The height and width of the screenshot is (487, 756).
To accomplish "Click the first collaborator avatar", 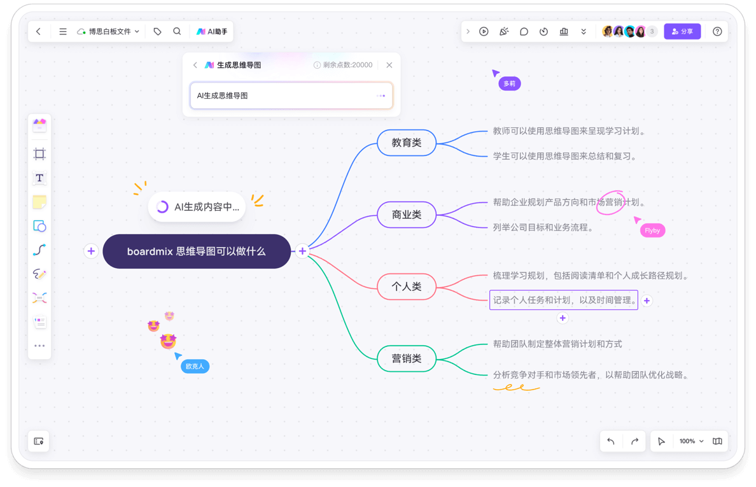I will coord(608,31).
